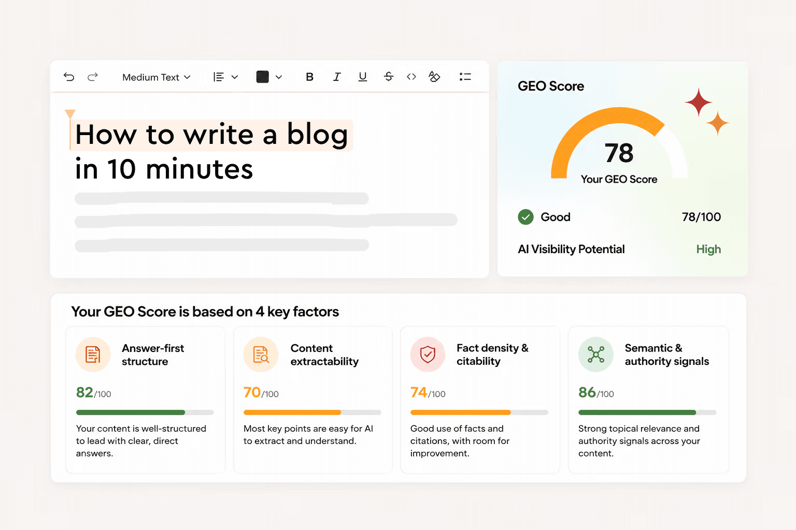
Task: Click the 'High' visibility value
Action: coord(708,249)
